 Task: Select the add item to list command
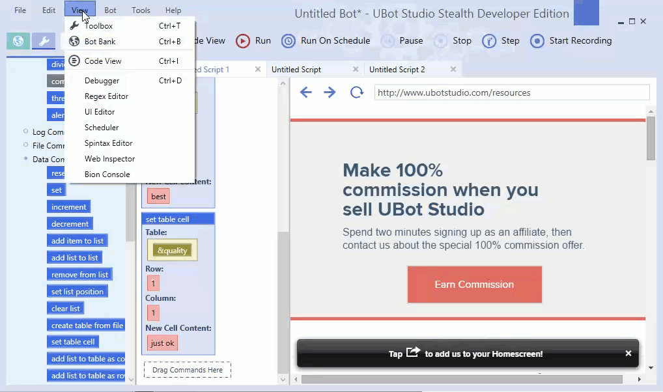78,241
